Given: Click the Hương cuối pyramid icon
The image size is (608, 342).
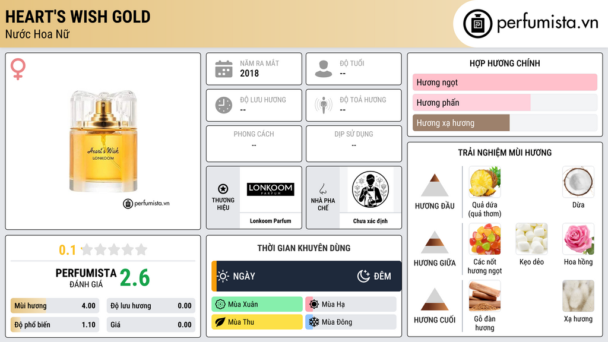Looking at the screenshot, I should (435, 299).
